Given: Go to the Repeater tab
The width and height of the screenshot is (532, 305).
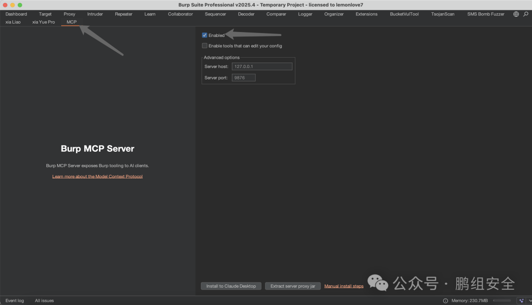Looking at the screenshot, I should pyautogui.click(x=124, y=14).
